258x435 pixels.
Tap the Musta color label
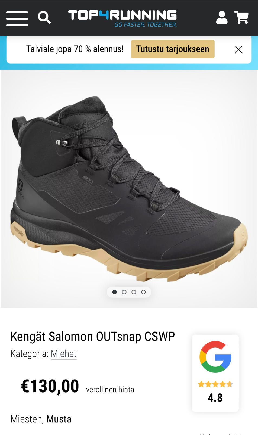pos(59,419)
